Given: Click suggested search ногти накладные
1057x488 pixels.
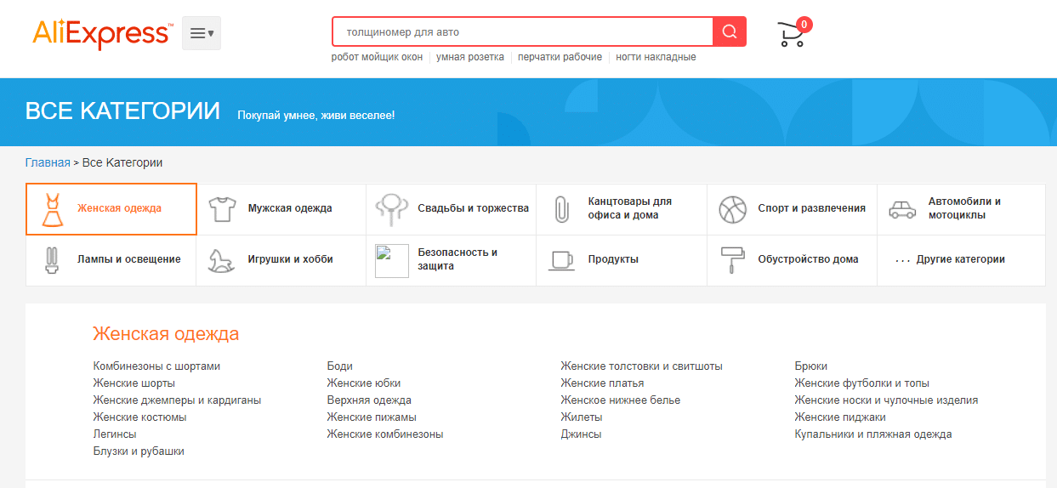Looking at the screenshot, I should (x=656, y=57).
